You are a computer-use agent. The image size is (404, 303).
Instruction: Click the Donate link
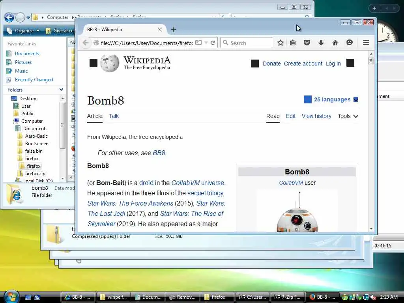[x=271, y=64]
